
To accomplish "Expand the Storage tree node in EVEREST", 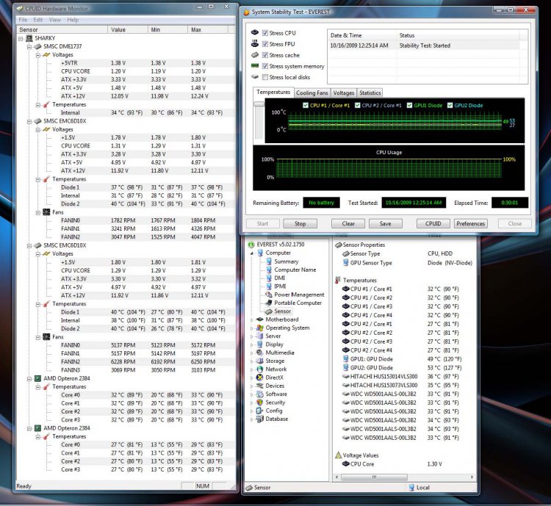I will pyautogui.click(x=251, y=361).
